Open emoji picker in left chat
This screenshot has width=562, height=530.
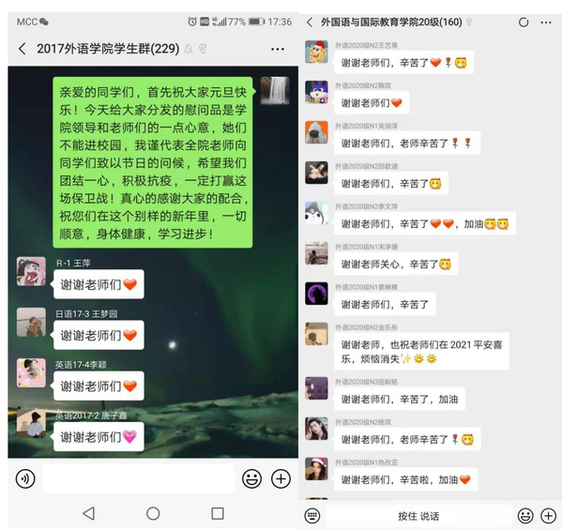251,478
